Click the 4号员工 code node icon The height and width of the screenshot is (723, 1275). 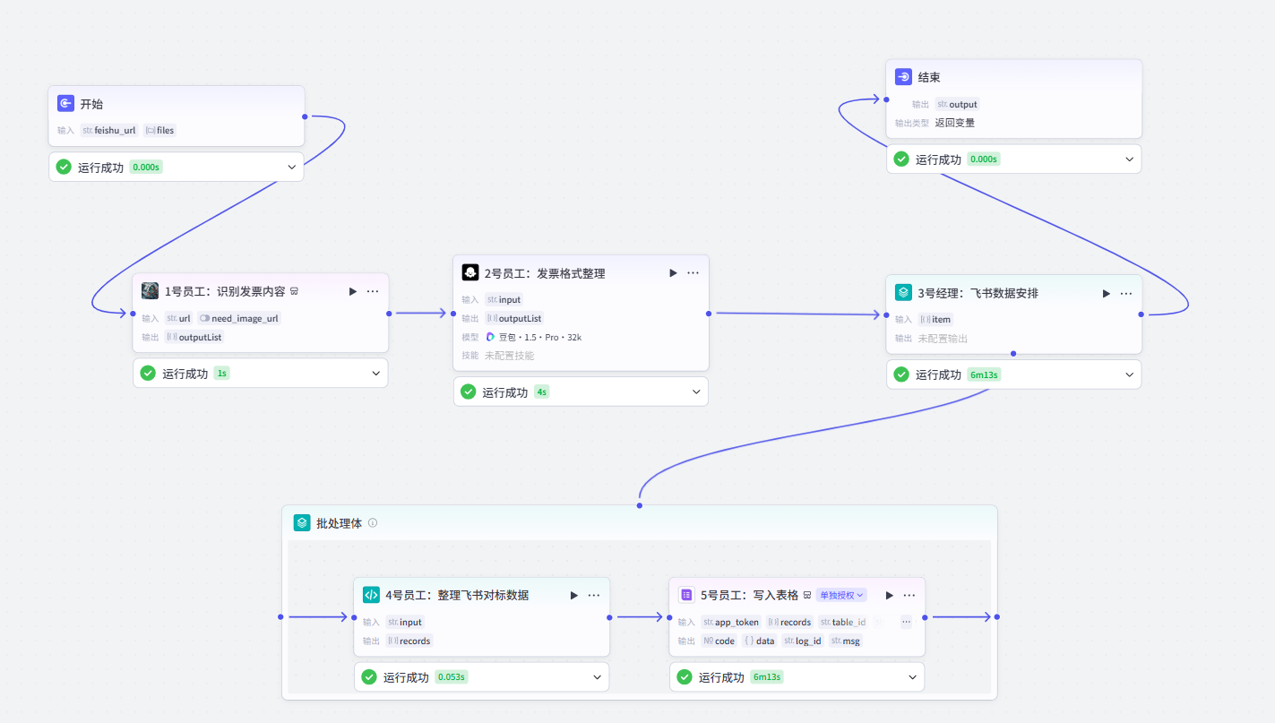pyautogui.click(x=371, y=595)
